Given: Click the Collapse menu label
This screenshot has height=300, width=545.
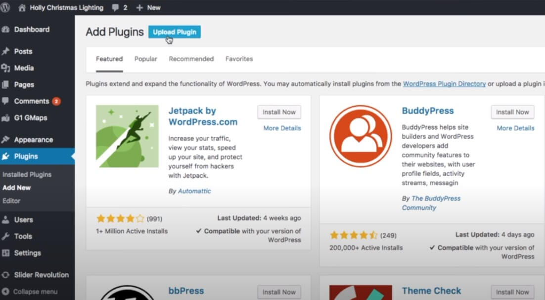Looking at the screenshot, I should coord(35,292).
